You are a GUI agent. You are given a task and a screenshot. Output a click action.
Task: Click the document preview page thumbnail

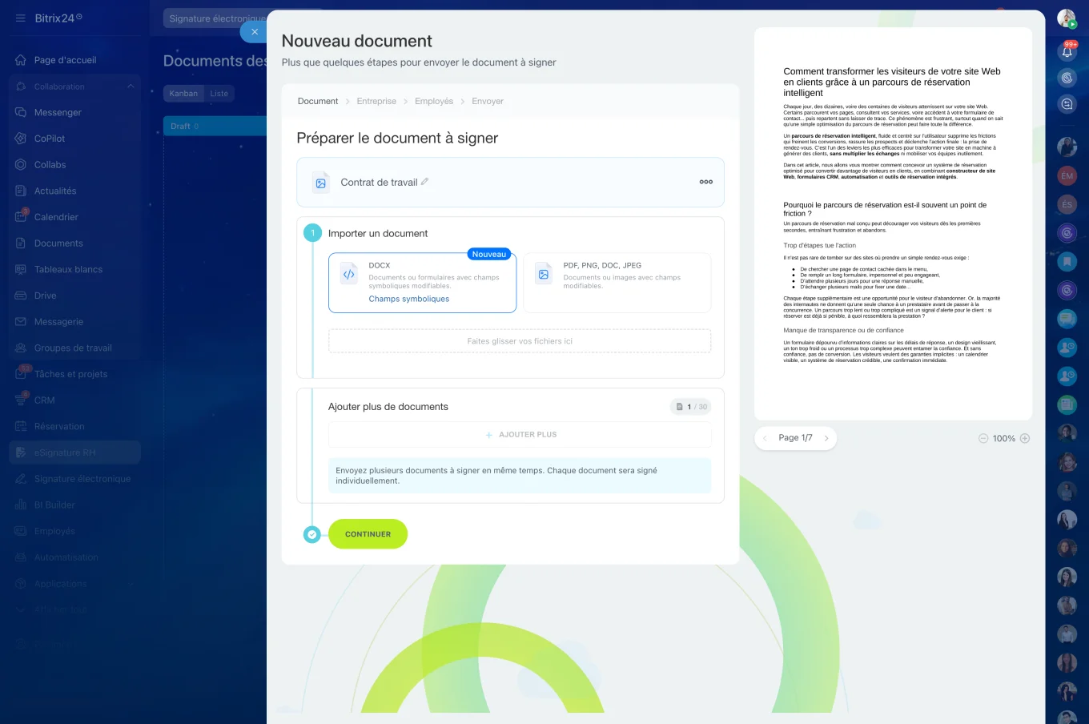pyautogui.click(x=893, y=223)
